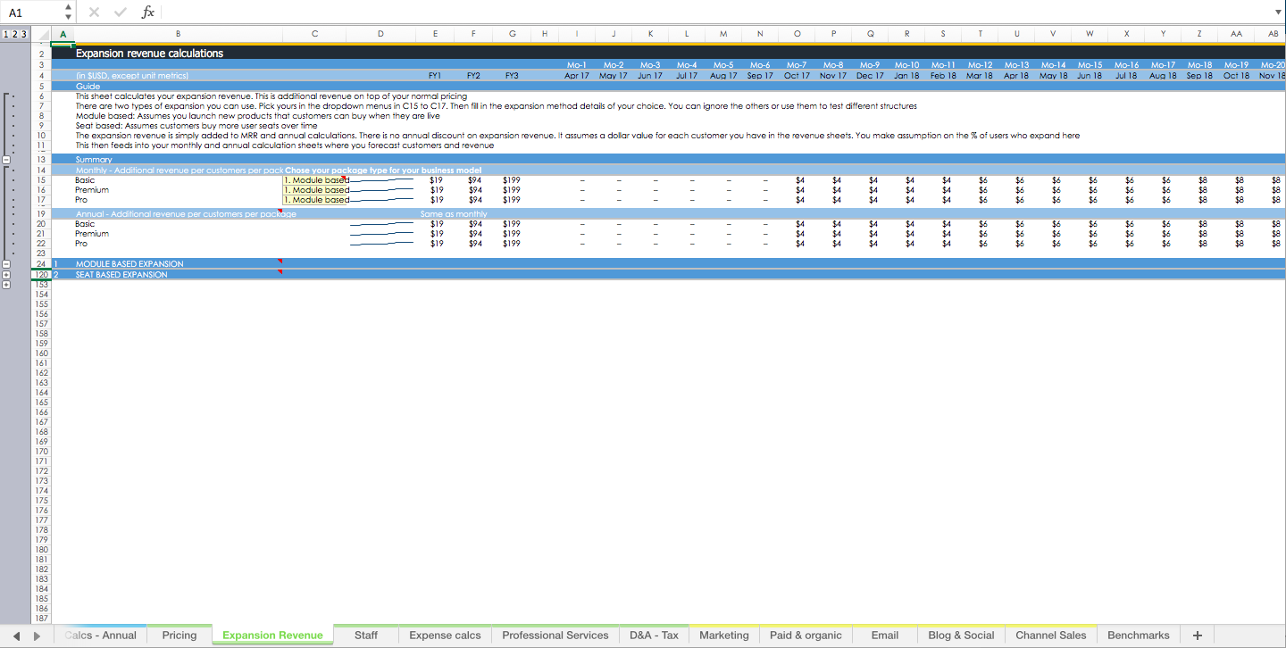The height and width of the screenshot is (648, 1286).
Task: Show outline level 2
Action: (15, 34)
